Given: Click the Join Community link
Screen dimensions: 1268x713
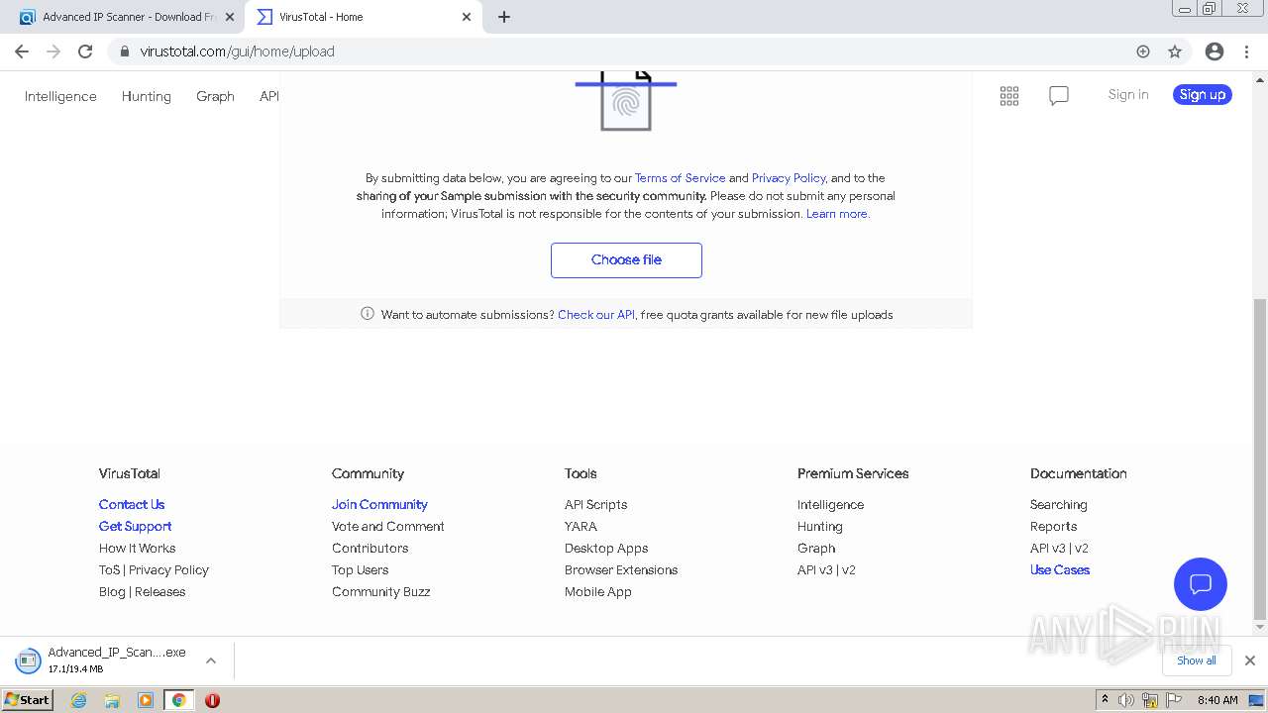Looking at the screenshot, I should coord(379,505).
